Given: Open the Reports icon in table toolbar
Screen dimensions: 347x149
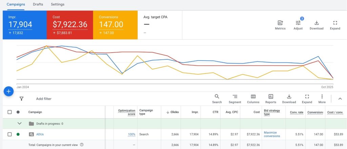Looking at the screenshot, I should [x=271, y=97].
